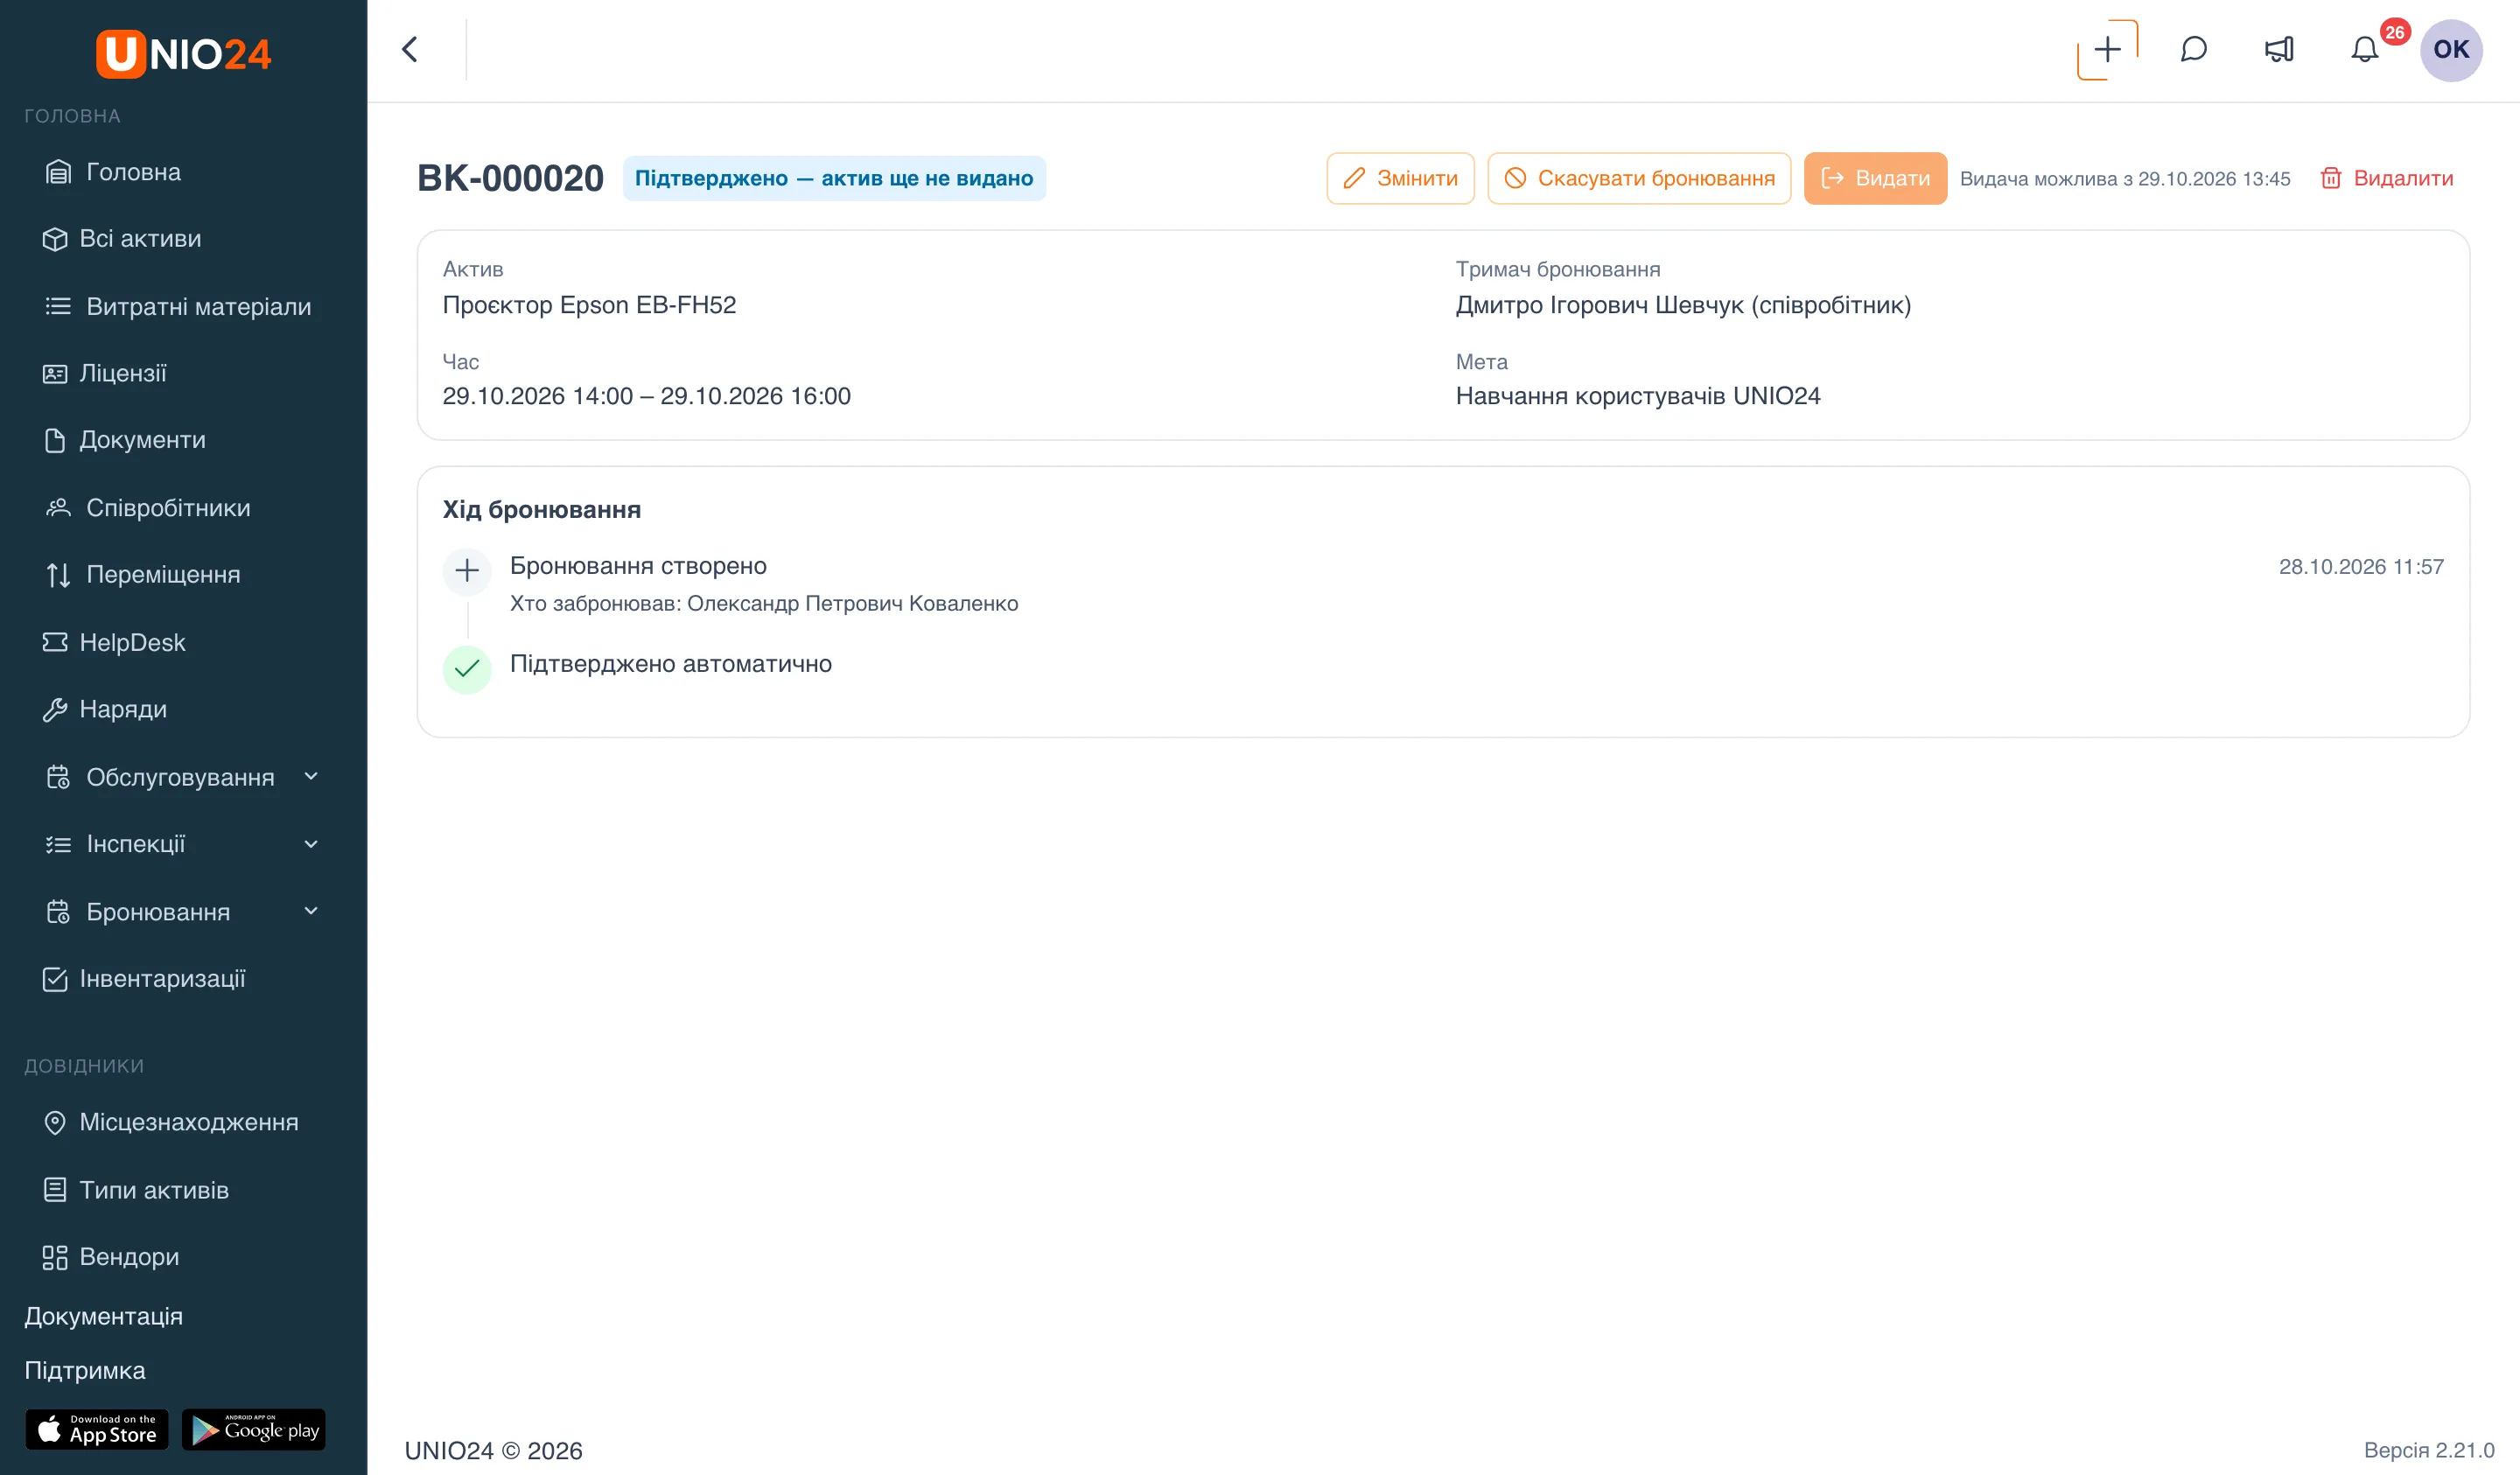Click booking ID BK-000020 heading
Screen dimensions: 2520x1475
click(x=510, y=178)
